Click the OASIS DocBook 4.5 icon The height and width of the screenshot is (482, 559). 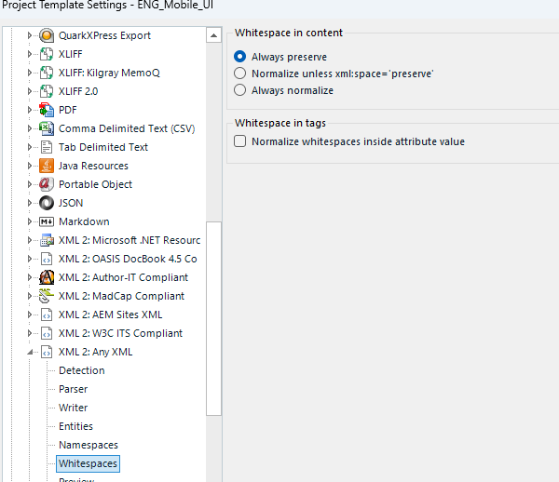pyautogui.click(x=47, y=259)
